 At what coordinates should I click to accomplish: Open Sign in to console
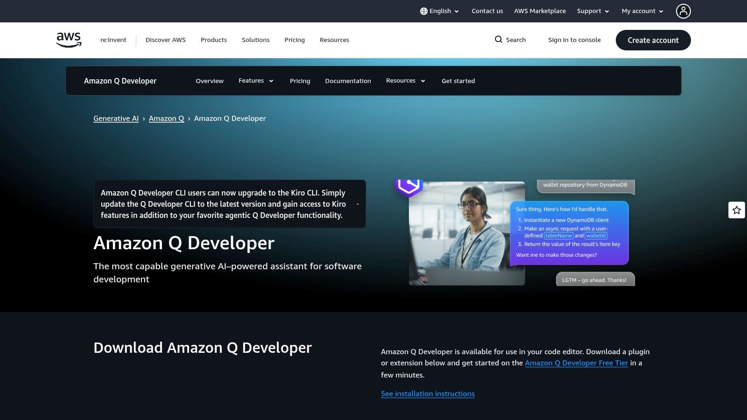click(575, 40)
